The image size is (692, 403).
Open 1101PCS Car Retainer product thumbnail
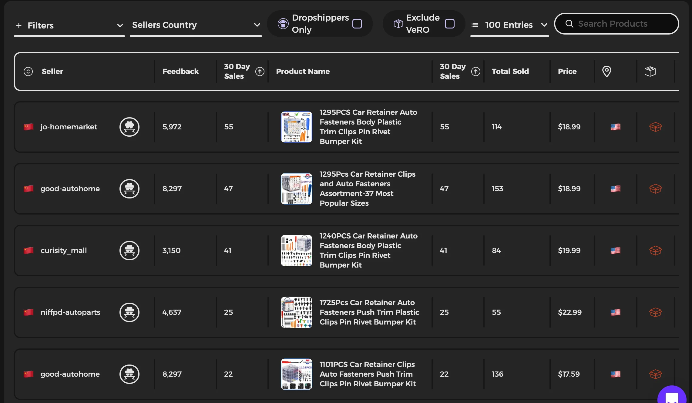pos(297,374)
